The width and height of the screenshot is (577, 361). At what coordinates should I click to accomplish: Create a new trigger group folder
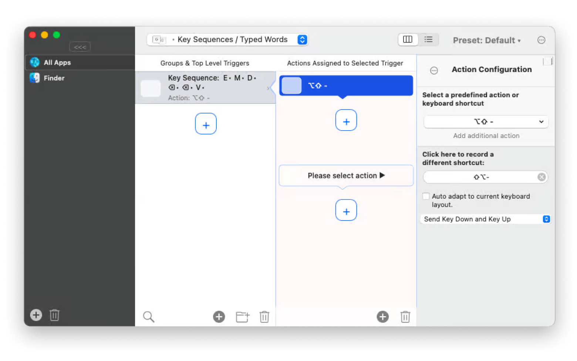point(242,317)
